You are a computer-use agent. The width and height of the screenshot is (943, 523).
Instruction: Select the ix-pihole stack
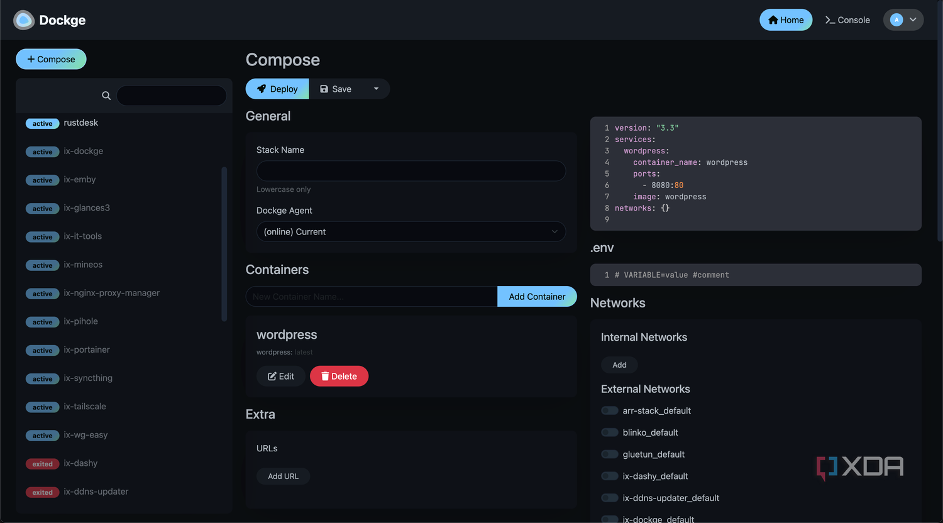click(x=119, y=321)
